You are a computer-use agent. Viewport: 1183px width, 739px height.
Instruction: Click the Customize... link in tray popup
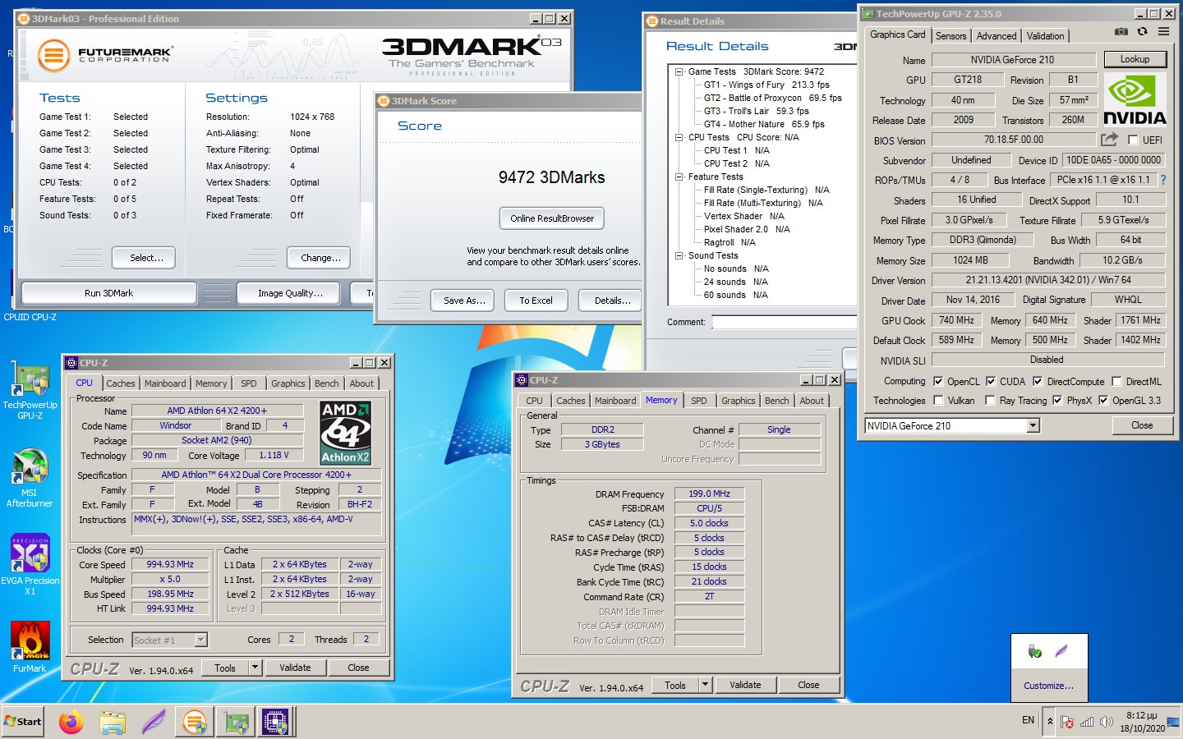1048,686
